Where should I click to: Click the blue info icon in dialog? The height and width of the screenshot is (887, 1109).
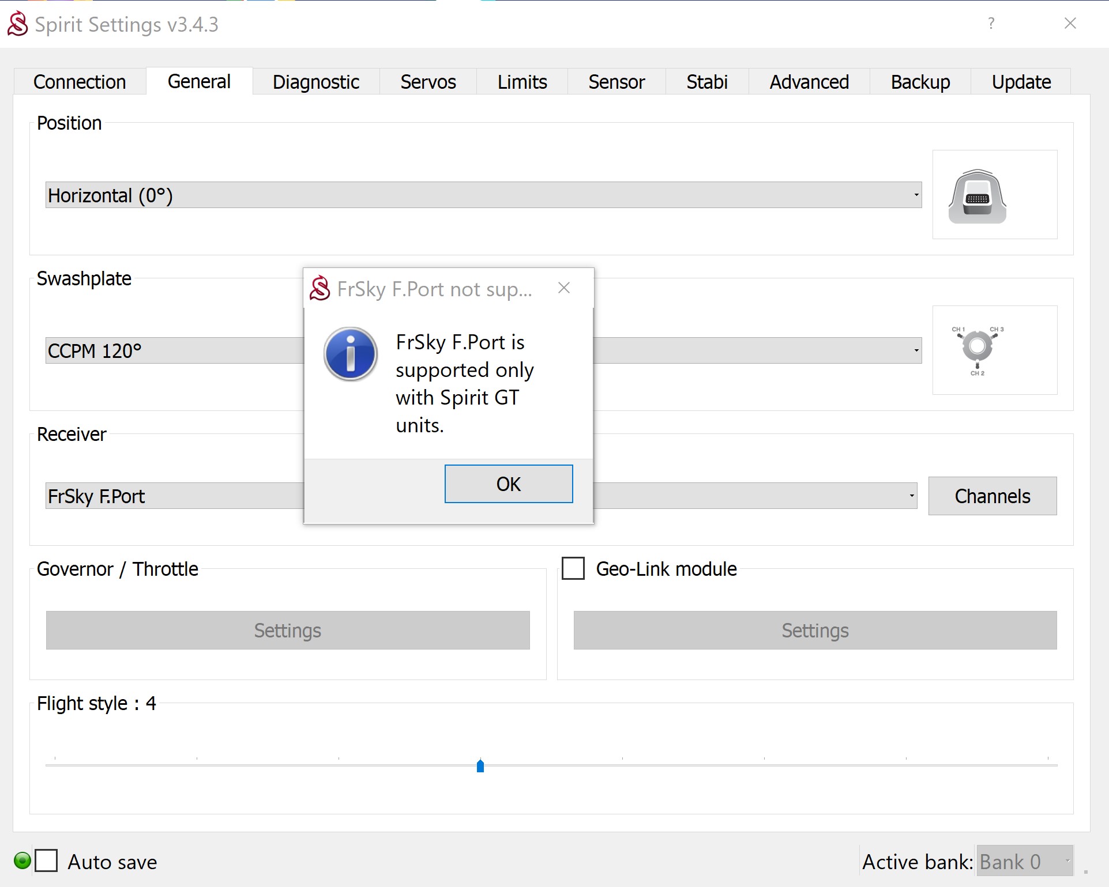pyautogui.click(x=350, y=354)
